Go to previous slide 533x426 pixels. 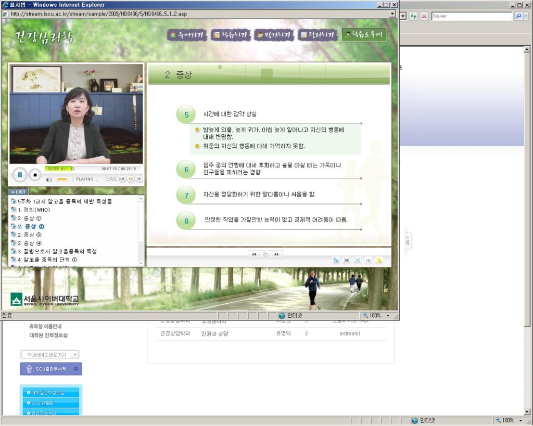tap(254, 254)
